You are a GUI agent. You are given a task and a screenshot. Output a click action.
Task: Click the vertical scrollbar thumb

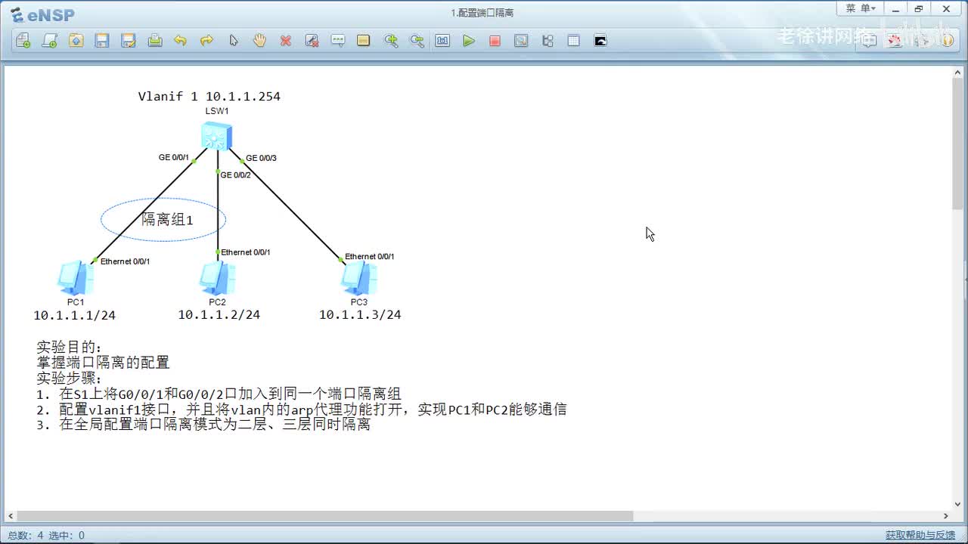[x=957, y=143]
